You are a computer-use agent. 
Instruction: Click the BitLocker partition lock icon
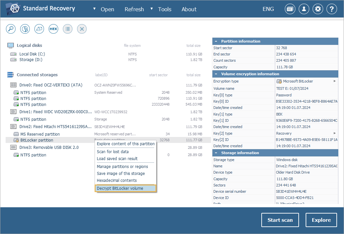(16, 140)
